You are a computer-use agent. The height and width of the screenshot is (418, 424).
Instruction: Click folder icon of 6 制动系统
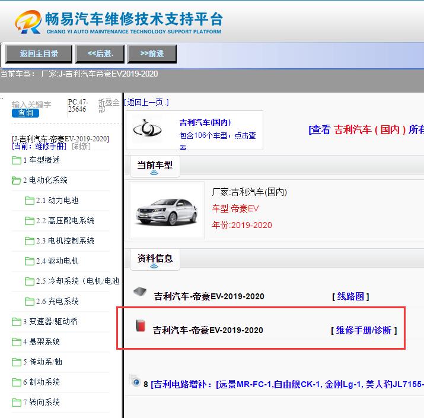[17, 382]
